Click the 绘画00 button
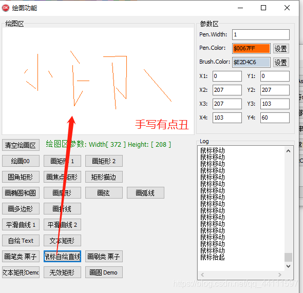This screenshot has height=293, width=303. click(x=21, y=161)
